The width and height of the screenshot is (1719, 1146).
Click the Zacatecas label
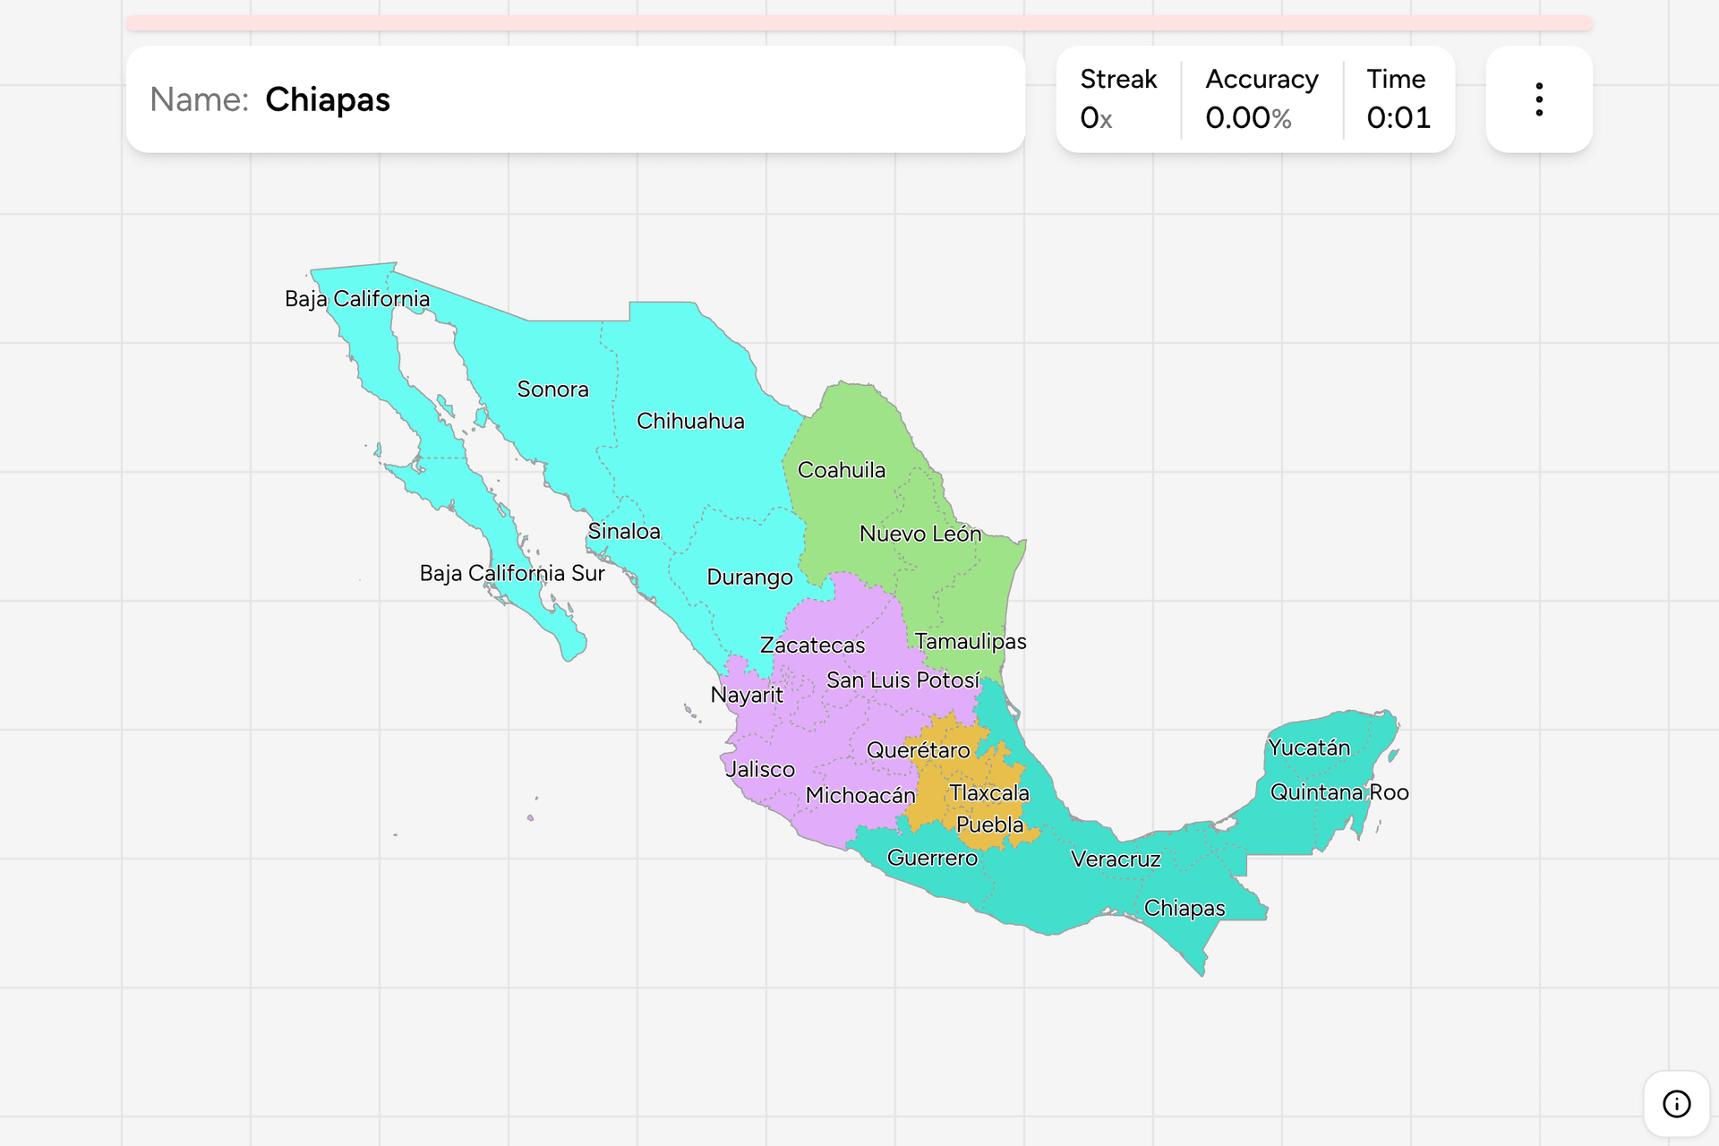(813, 646)
